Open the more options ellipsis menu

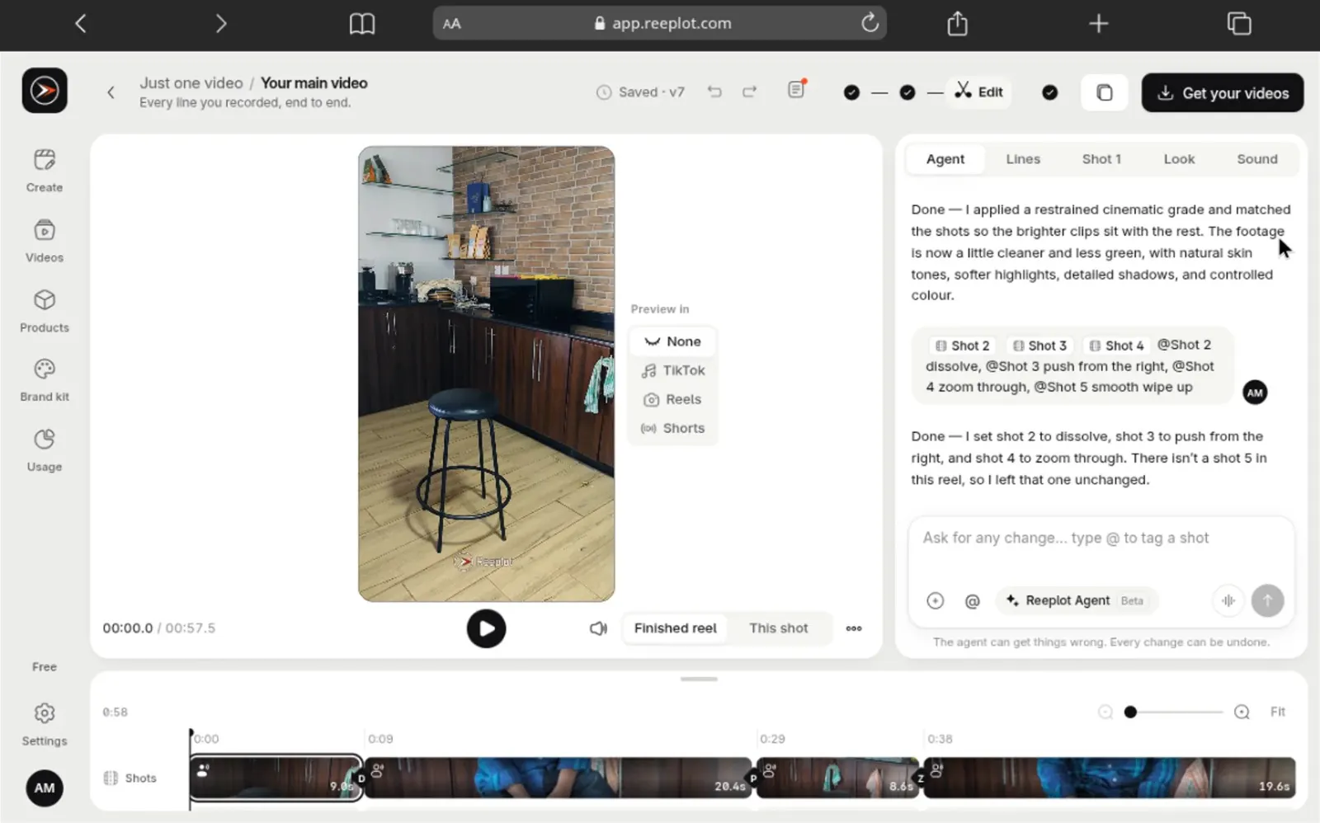pos(854,628)
